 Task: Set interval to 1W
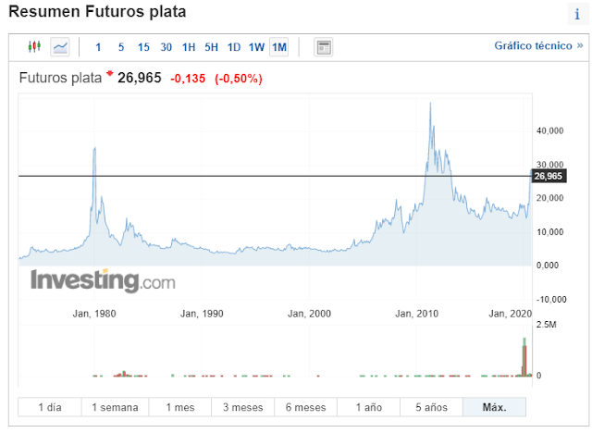(256, 47)
